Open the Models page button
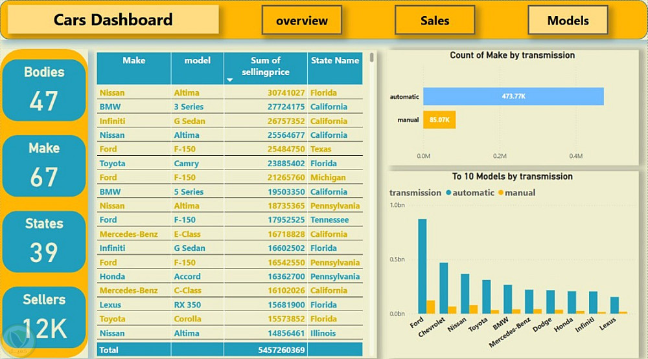This screenshot has height=359, width=648. pyautogui.click(x=568, y=20)
